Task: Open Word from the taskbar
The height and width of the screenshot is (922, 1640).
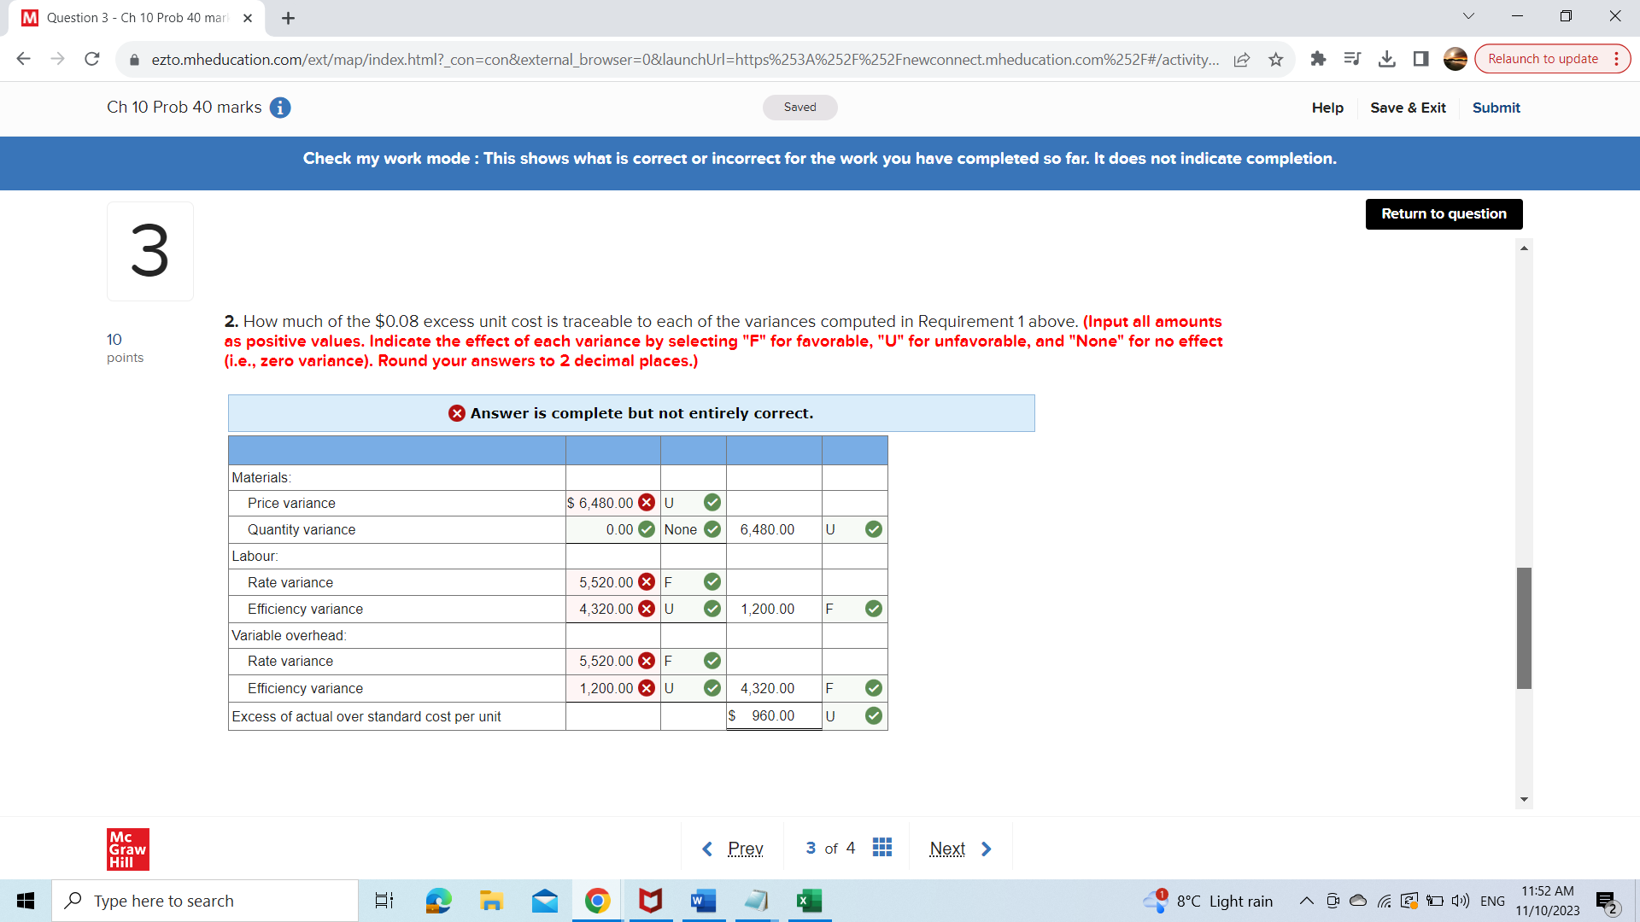Action: [x=703, y=901]
